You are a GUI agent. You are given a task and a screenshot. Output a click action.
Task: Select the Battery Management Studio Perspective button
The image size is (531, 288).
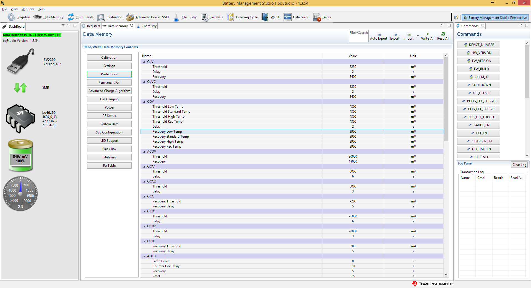point(495,17)
